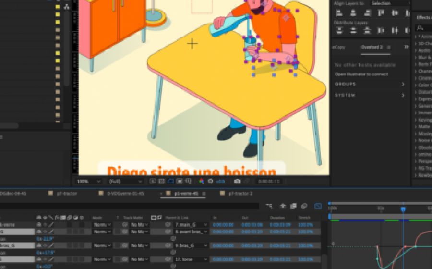Distribute layers by bottom edges
The height and width of the screenshot is (269, 432).
click(x=367, y=31)
